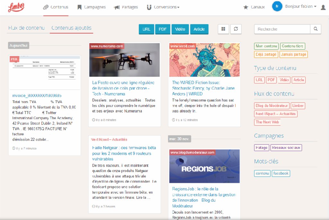Filter by facebook keyword tag
The image size is (329, 220).
point(281,173)
